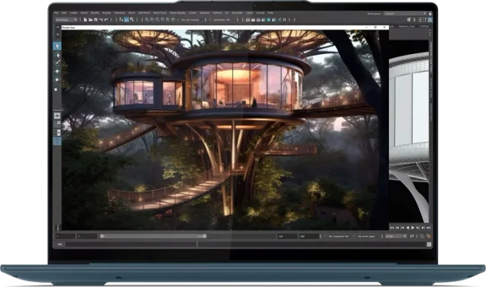Viewport: 486px width, 287px height.
Task: Click the range slider bar
Action: pos(153,236)
